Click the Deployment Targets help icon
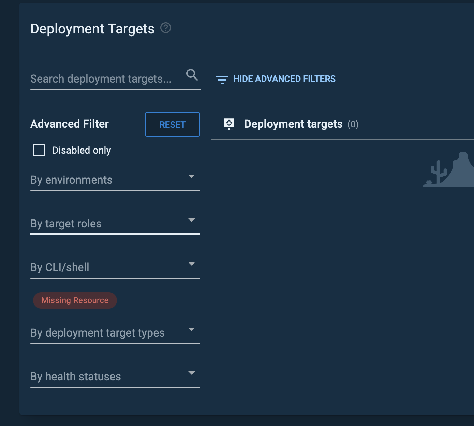Image resolution: width=474 pixels, height=426 pixels. (166, 28)
